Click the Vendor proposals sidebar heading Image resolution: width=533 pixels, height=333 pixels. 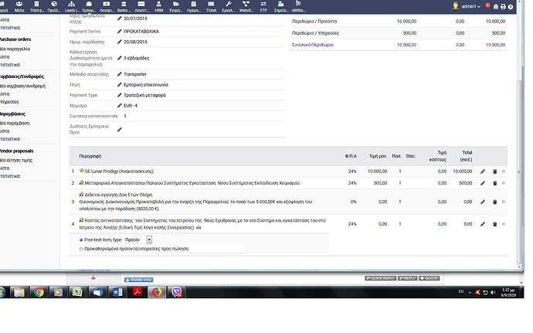(x=17, y=151)
